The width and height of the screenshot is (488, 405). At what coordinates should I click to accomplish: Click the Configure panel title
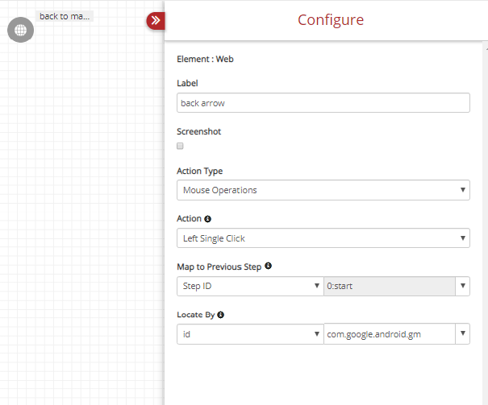point(331,20)
